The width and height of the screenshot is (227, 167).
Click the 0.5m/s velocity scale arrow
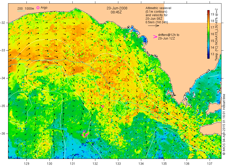pyautogui.click(x=153, y=26)
